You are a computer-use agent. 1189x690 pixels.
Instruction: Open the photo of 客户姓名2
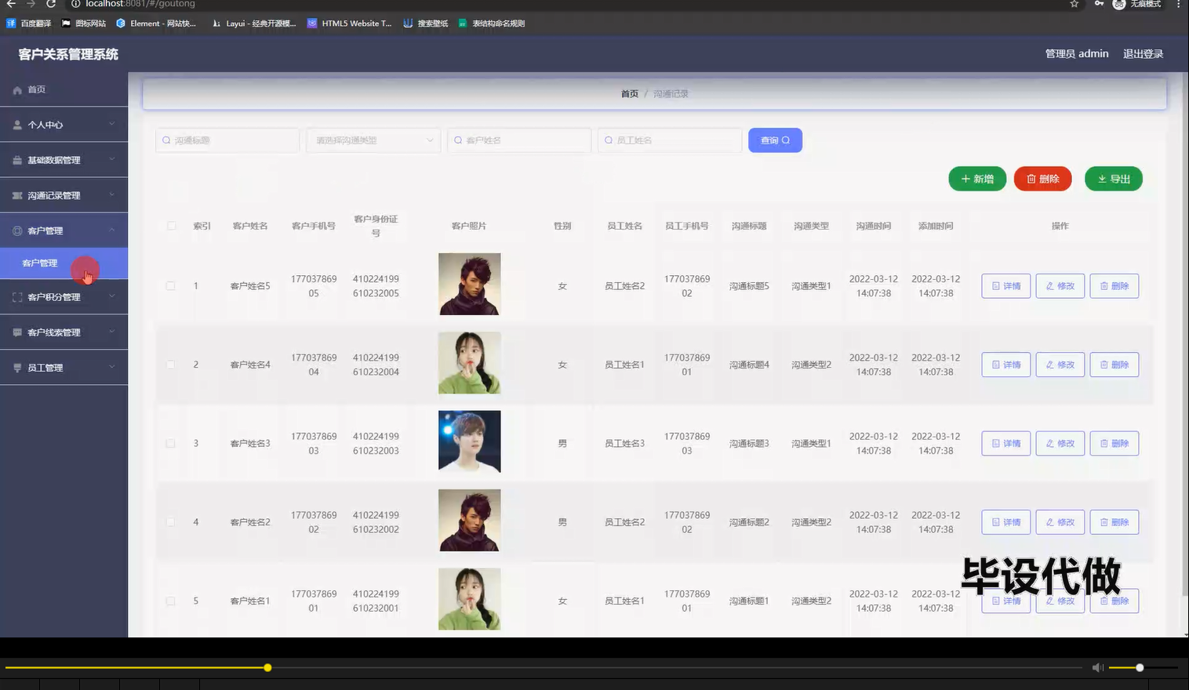469,521
